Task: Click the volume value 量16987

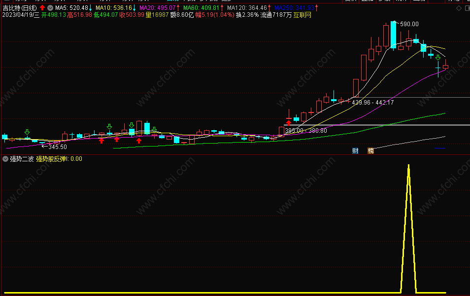Action: (157, 15)
